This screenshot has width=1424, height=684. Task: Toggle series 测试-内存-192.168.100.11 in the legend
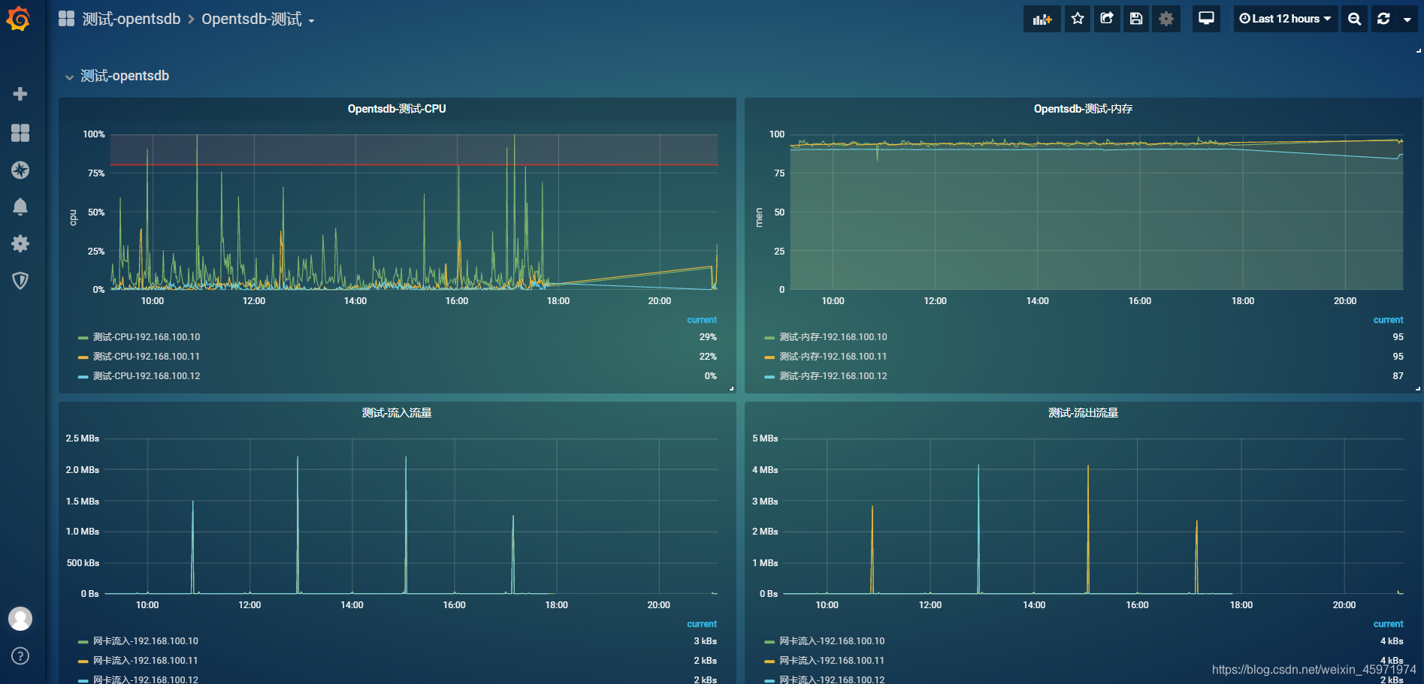click(x=833, y=357)
